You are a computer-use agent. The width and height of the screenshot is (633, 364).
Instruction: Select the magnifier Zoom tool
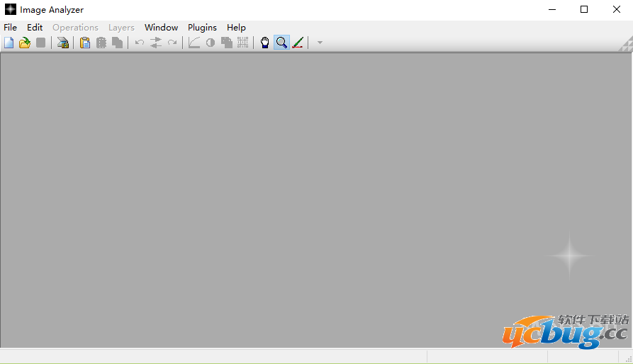click(281, 43)
